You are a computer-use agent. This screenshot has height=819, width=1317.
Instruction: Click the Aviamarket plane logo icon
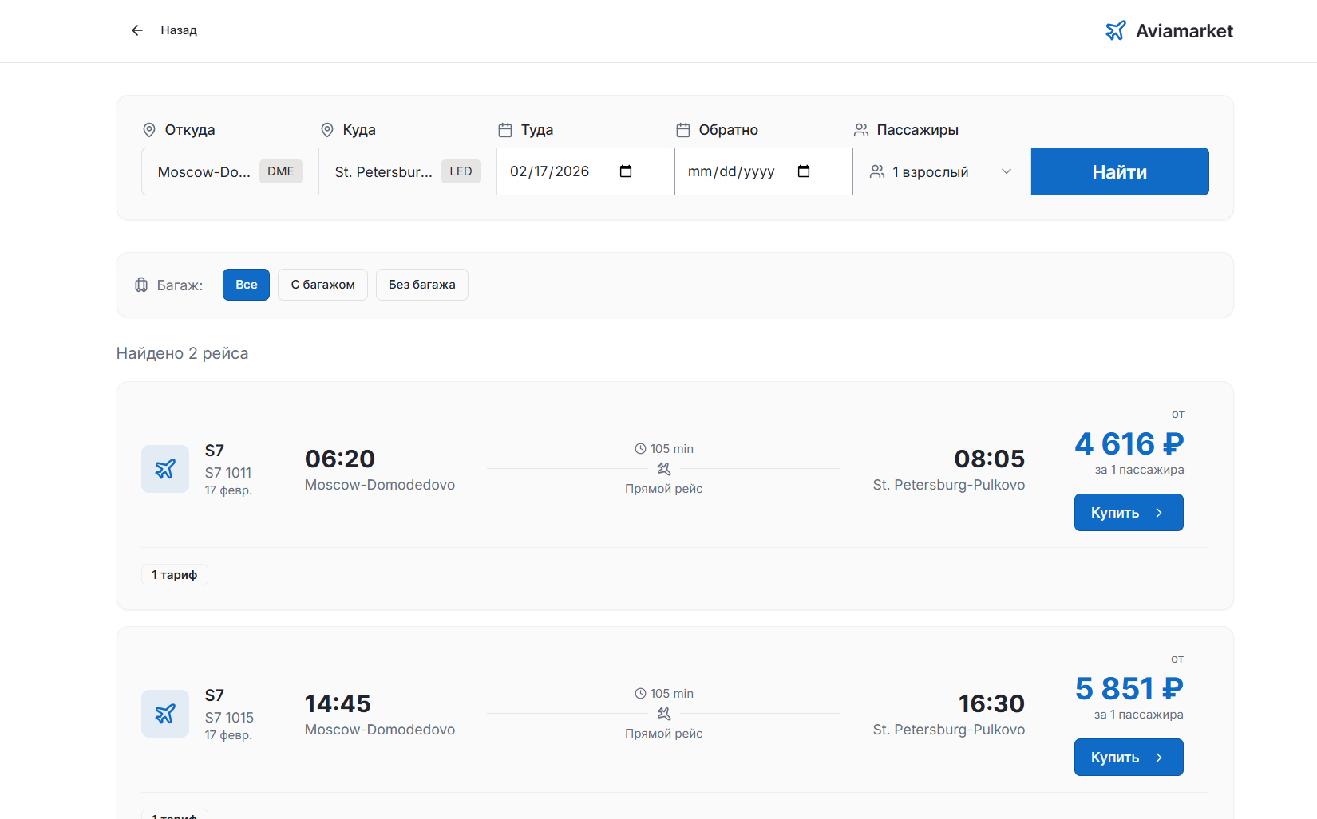click(1116, 30)
